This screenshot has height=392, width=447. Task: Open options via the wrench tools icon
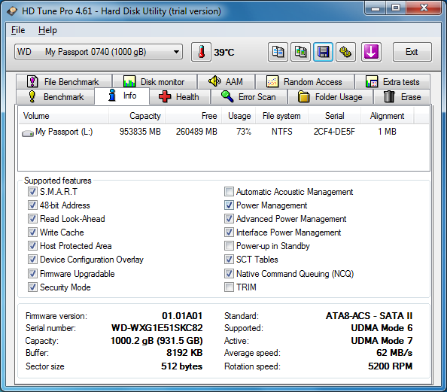click(345, 52)
